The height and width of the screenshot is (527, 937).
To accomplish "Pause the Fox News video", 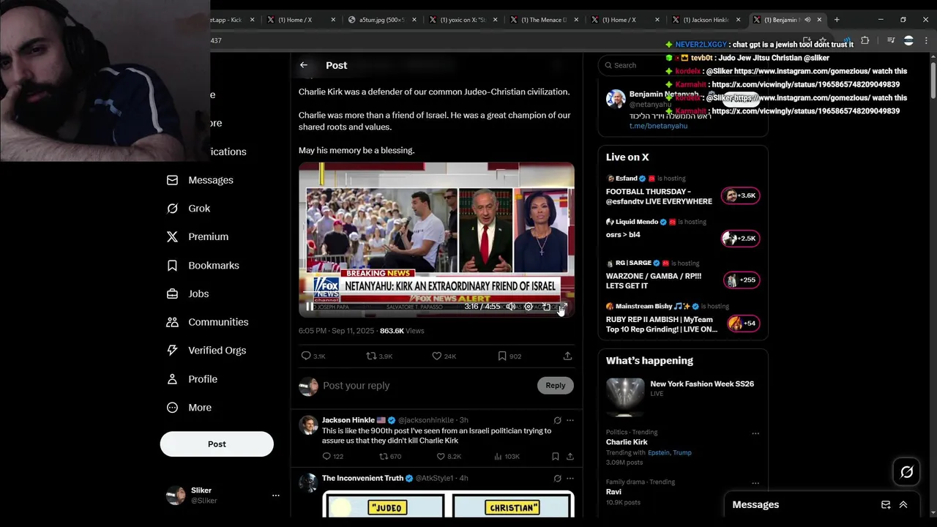I will [x=310, y=307].
